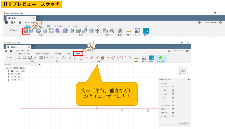Toggle the スナップ checkbox in sketch palette
This screenshot has height=129, width=225.
173,98
